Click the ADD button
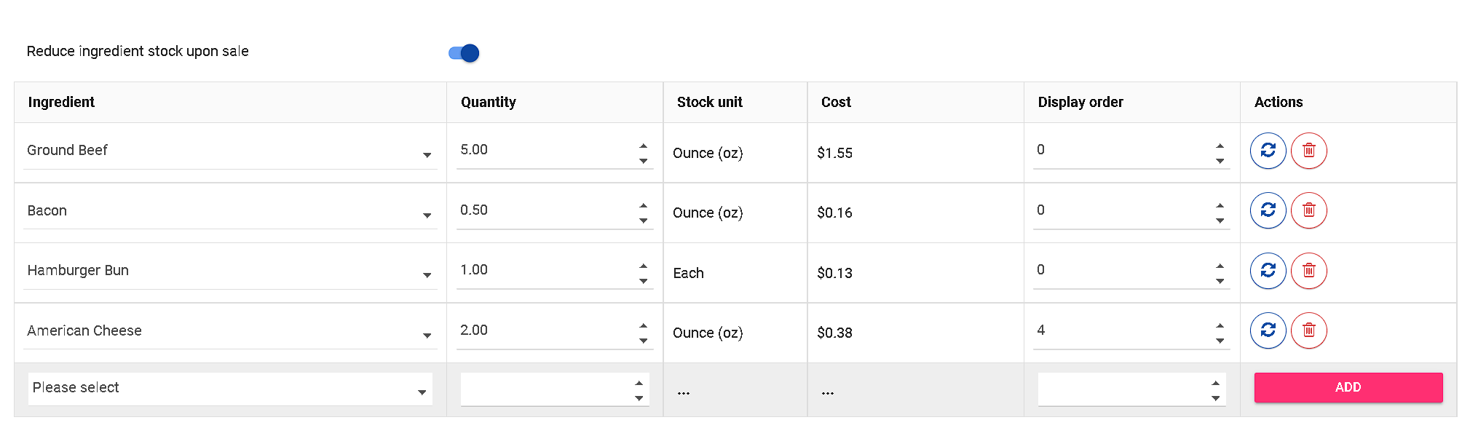The width and height of the screenshot is (1462, 428). (1348, 387)
